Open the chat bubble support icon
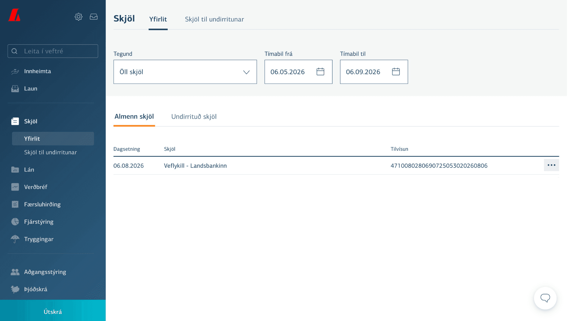 tap(545, 298)
